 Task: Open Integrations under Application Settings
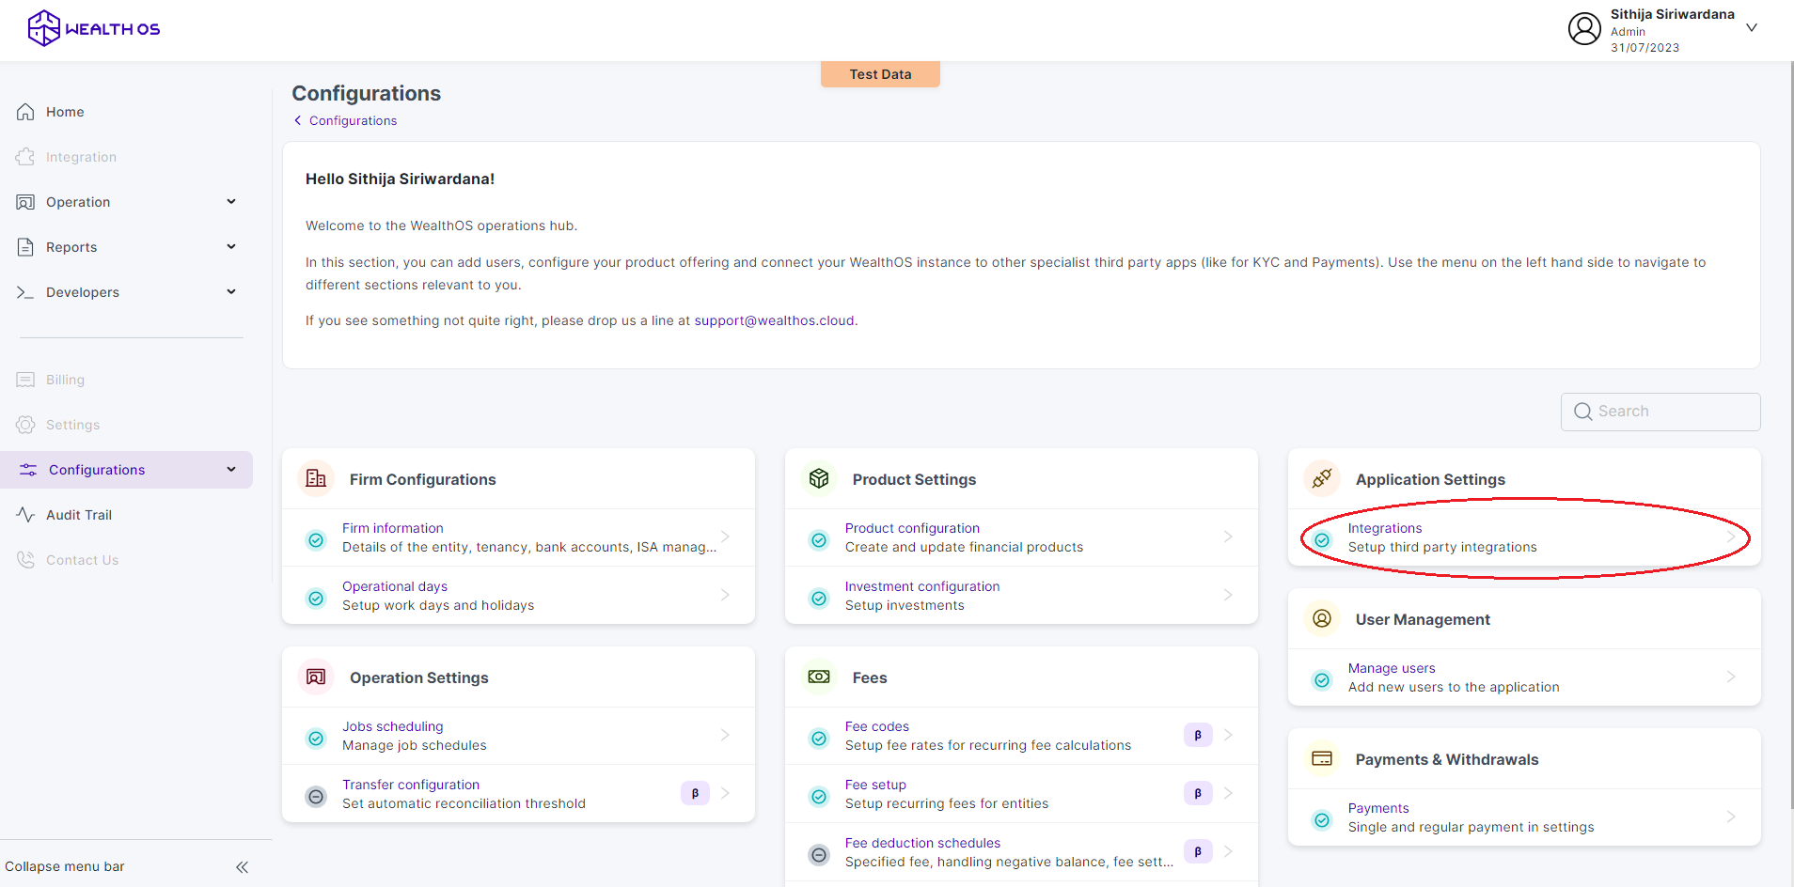coord(1385,528)
